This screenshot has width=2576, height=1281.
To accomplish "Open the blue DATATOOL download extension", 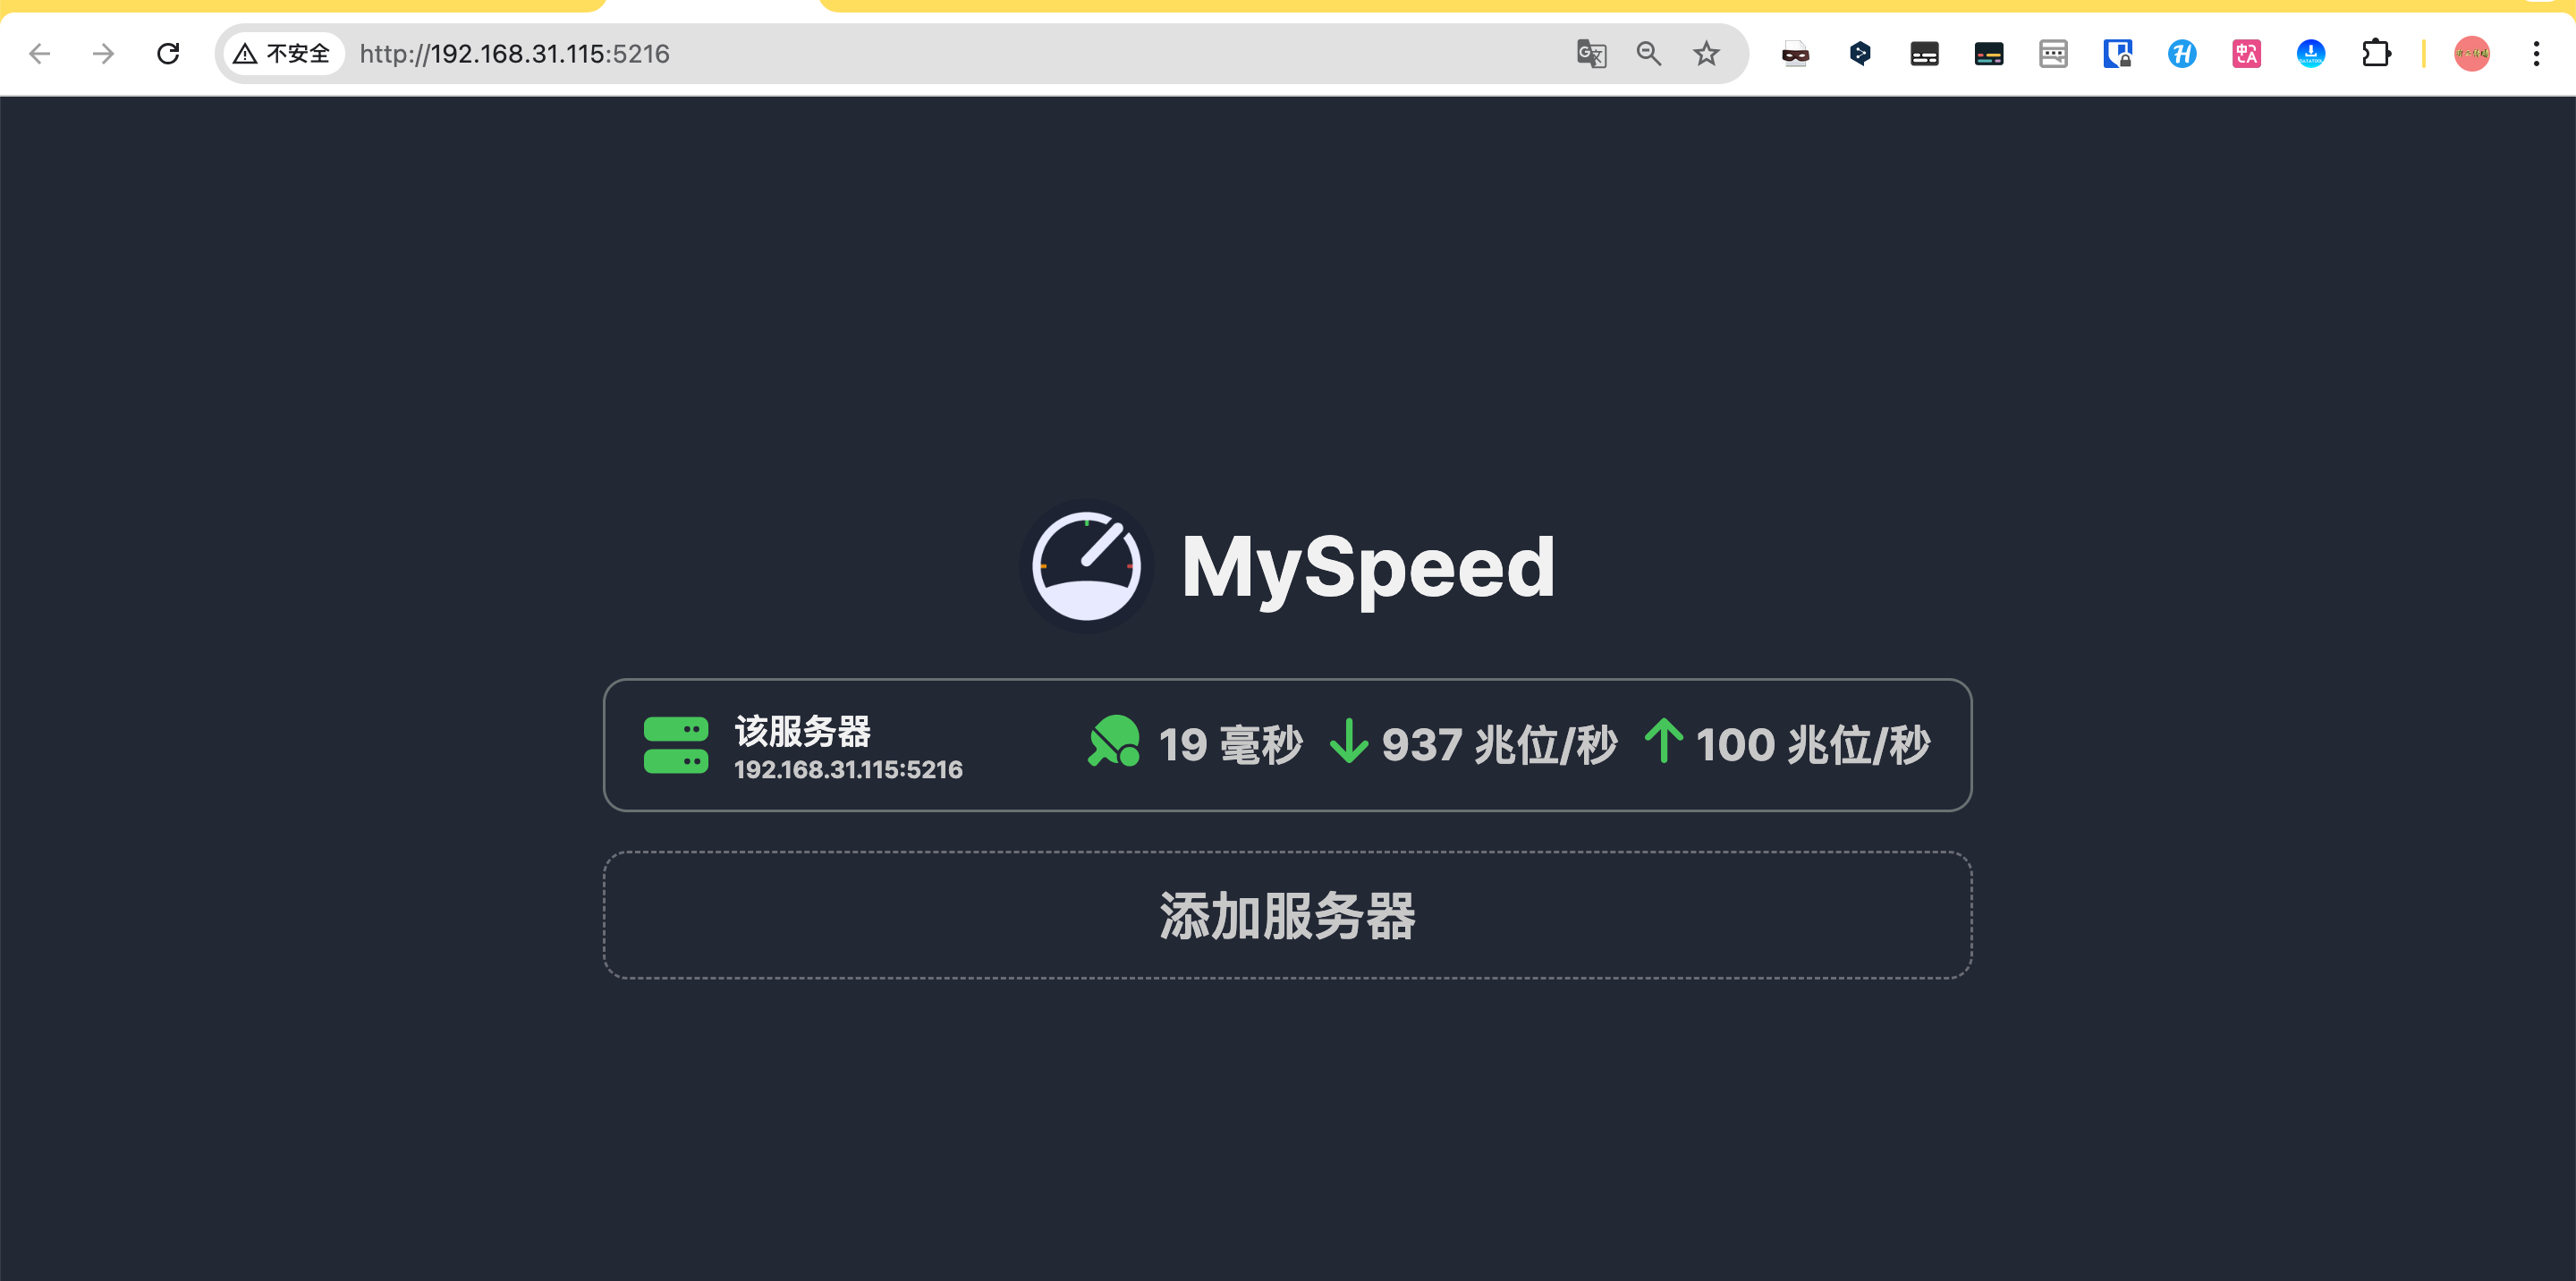I will click(x=2311, y=54).
